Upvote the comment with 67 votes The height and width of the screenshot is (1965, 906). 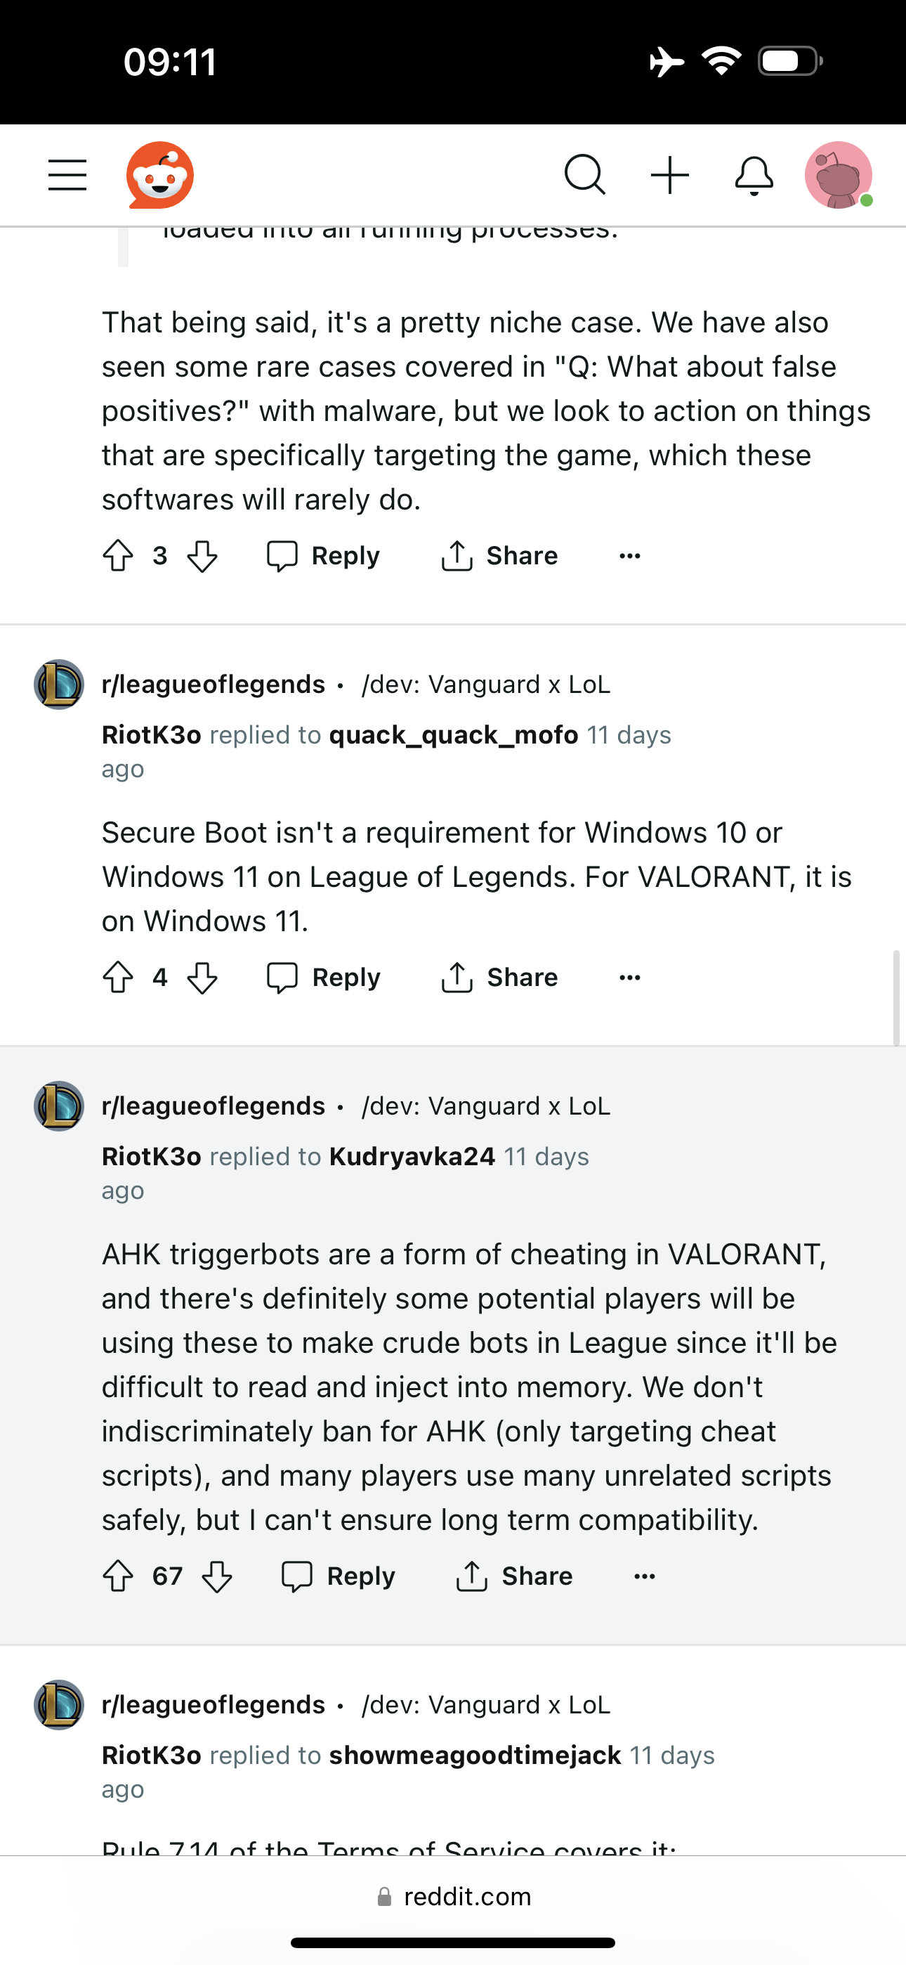pos(118,1576)
